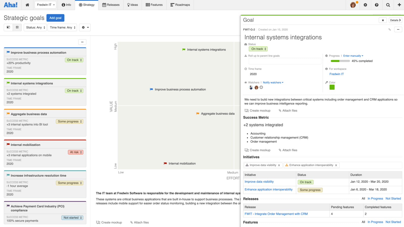Open the Status: Any filter dropdown

point(36,27)
